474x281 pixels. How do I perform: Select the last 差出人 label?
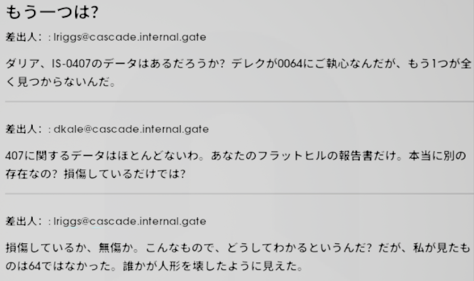(x=24, y=221)
